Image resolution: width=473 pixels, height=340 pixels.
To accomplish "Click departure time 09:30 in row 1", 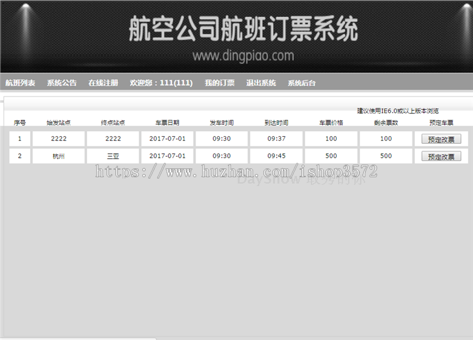I will tap(222, 139).
